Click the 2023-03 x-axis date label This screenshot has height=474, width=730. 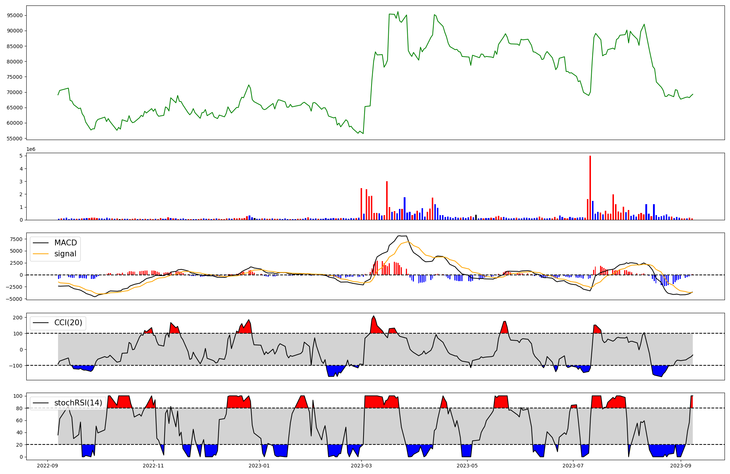coord(361,466)
